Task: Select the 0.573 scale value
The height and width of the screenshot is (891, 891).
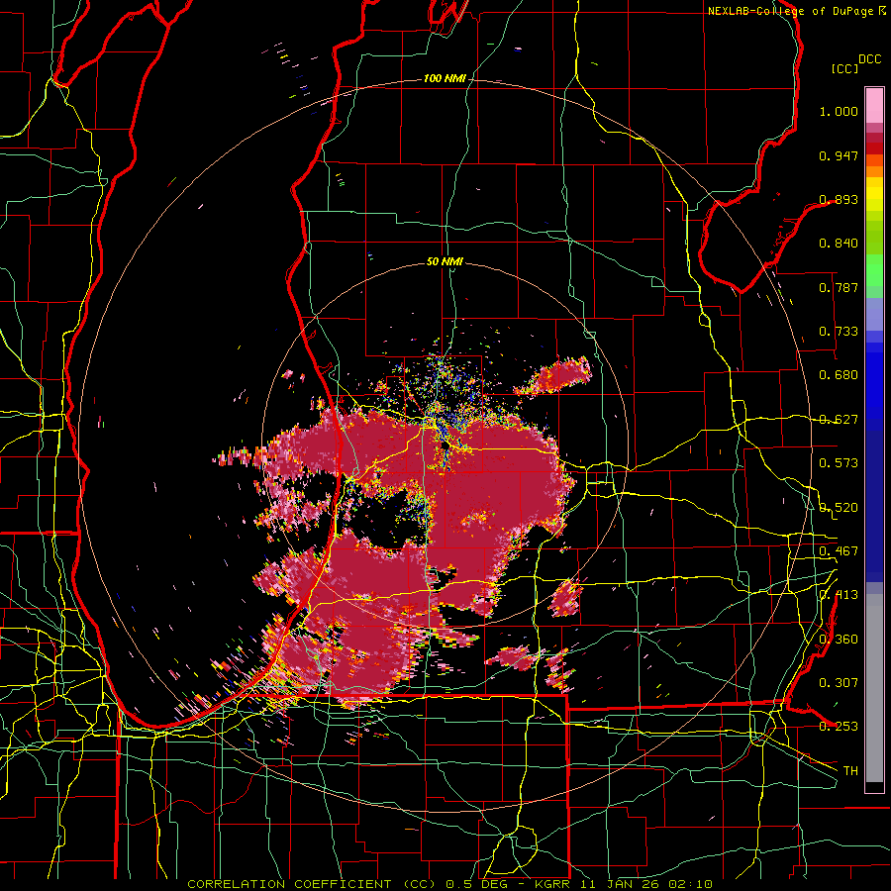Action: pos(839,463)
